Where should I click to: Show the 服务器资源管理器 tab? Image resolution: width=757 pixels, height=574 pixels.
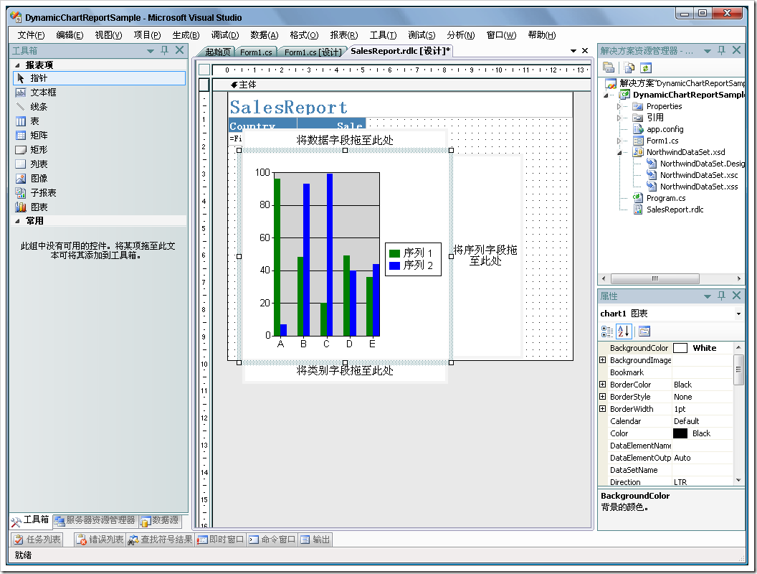(x=95, y=521)
